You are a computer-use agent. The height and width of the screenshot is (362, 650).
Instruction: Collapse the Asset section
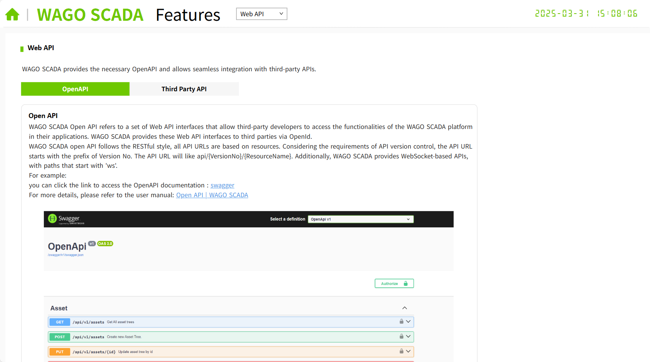[405, 308]
